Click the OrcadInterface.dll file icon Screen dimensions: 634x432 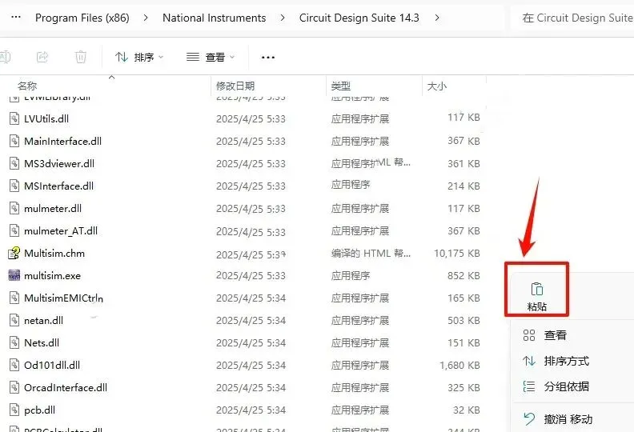[14, 387]
